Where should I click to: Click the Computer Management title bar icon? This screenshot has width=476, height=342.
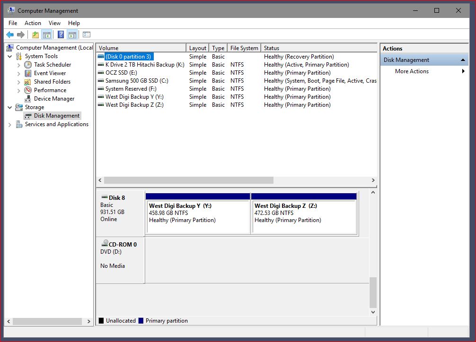tap(11, 10)
